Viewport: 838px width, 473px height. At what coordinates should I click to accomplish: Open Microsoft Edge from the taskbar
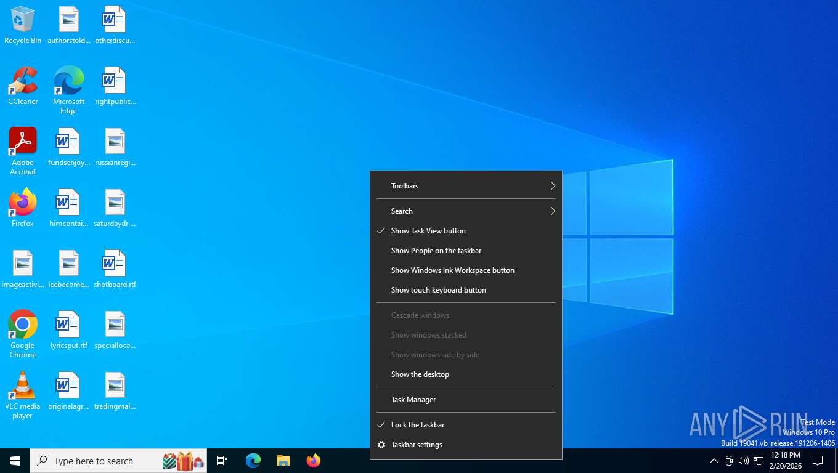click(253, 461)
